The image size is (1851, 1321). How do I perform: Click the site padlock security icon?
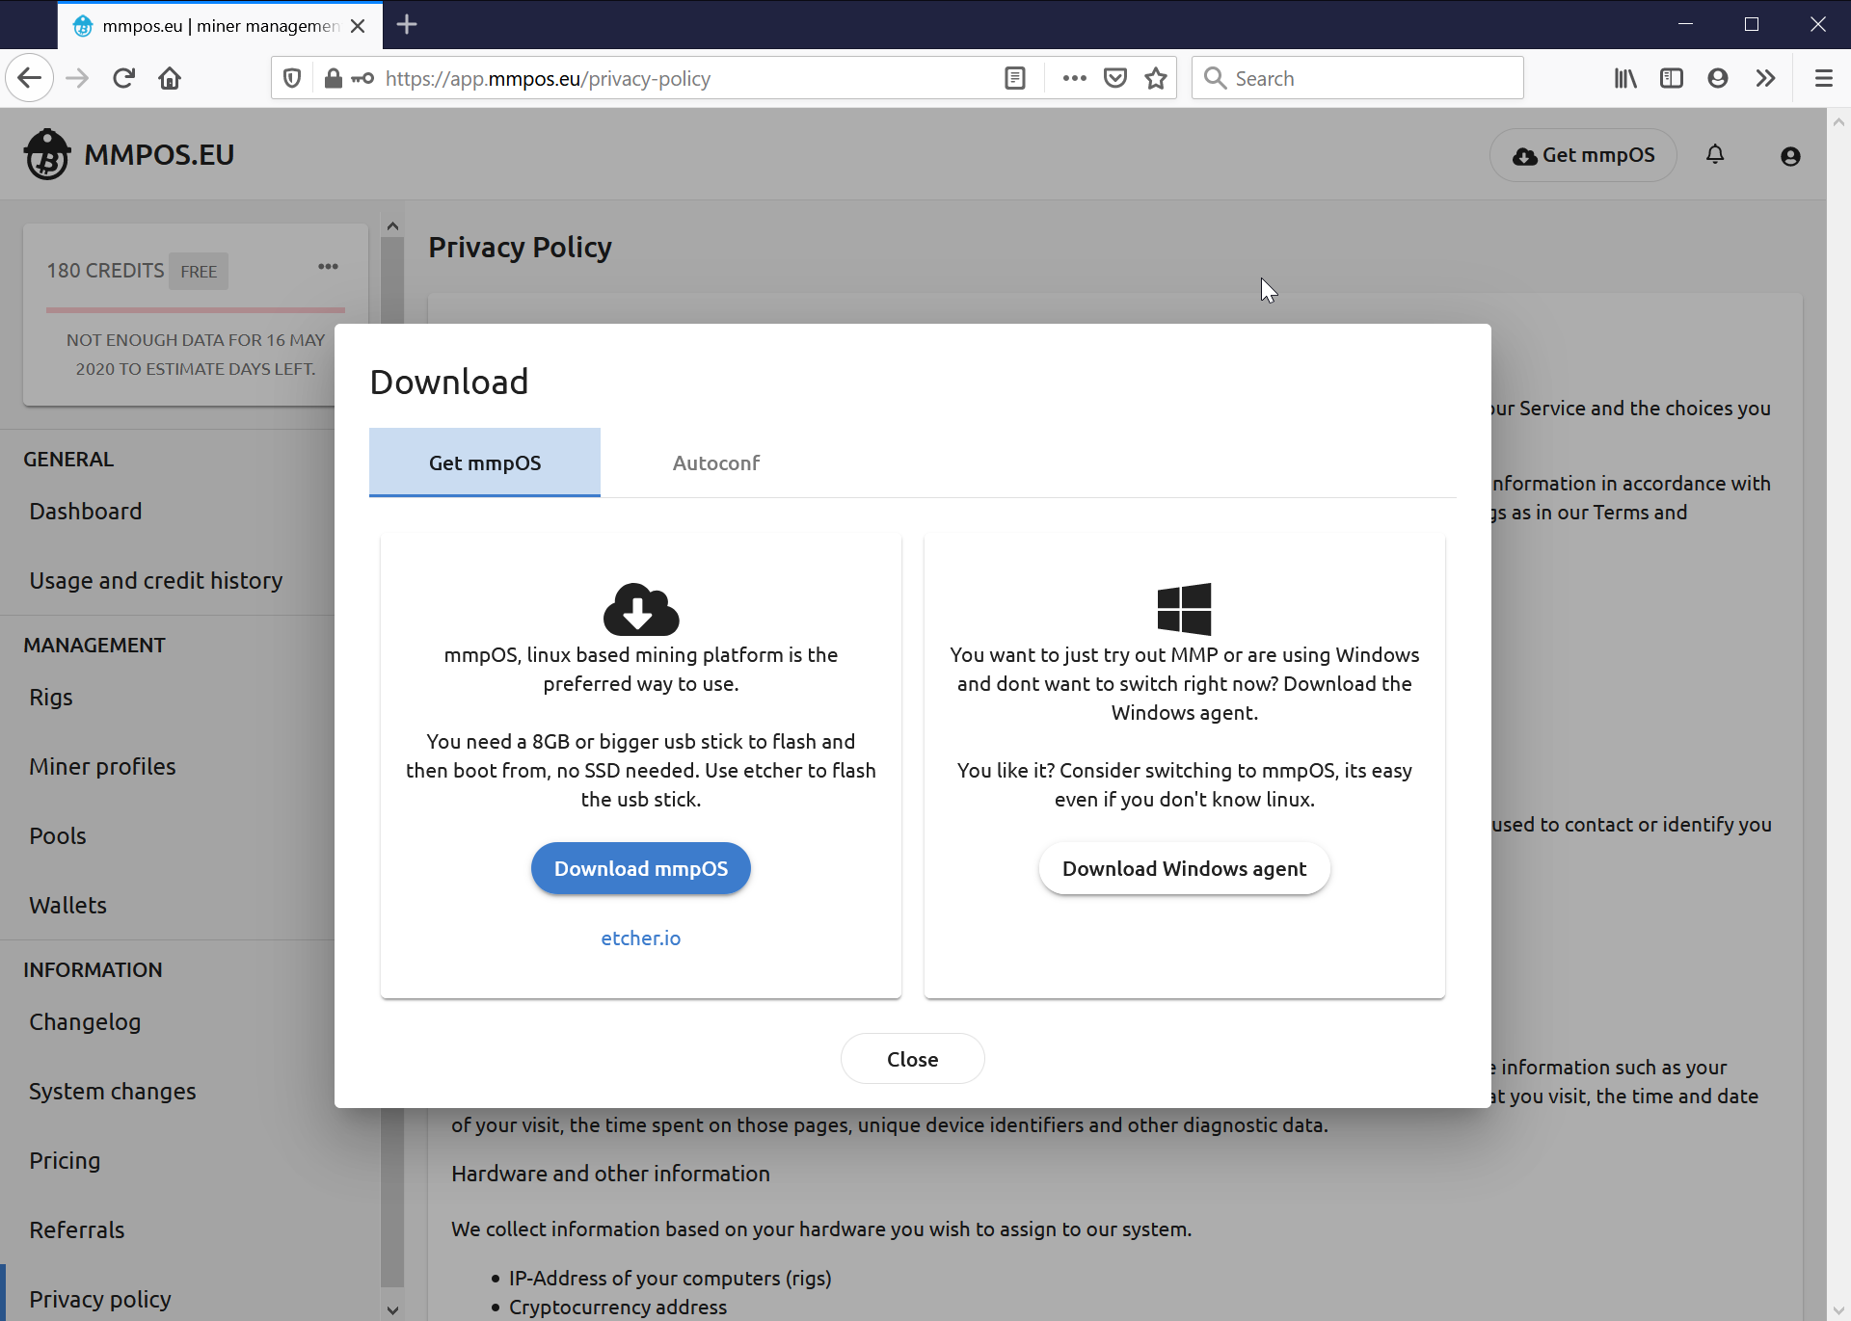pyautogui.click(x=333, y=78)
